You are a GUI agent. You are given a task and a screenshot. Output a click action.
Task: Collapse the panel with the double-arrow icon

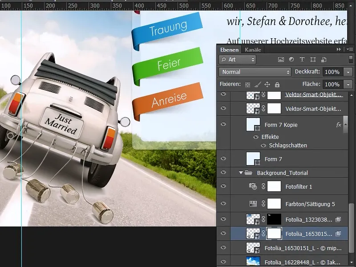coord(339,49)
